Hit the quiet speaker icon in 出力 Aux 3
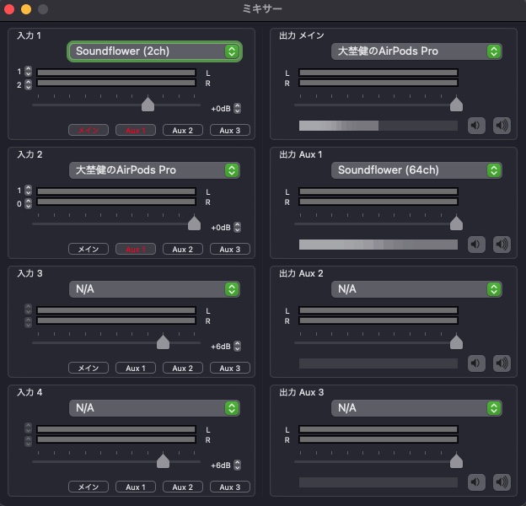The height and width of the screenshot is (506, 526). point(476,482)
